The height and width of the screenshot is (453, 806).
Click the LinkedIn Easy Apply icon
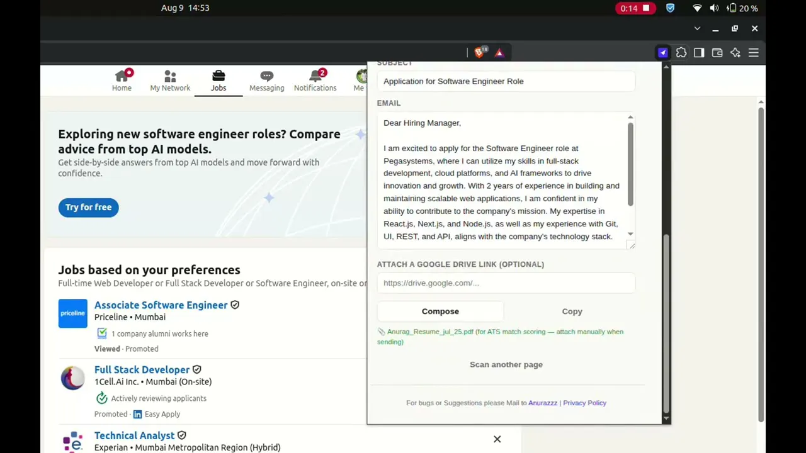(x=137, y=414)
